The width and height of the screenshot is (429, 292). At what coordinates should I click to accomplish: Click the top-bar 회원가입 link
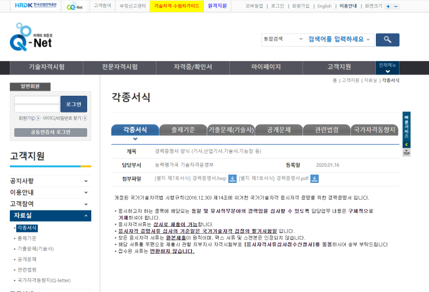(300, 6)
